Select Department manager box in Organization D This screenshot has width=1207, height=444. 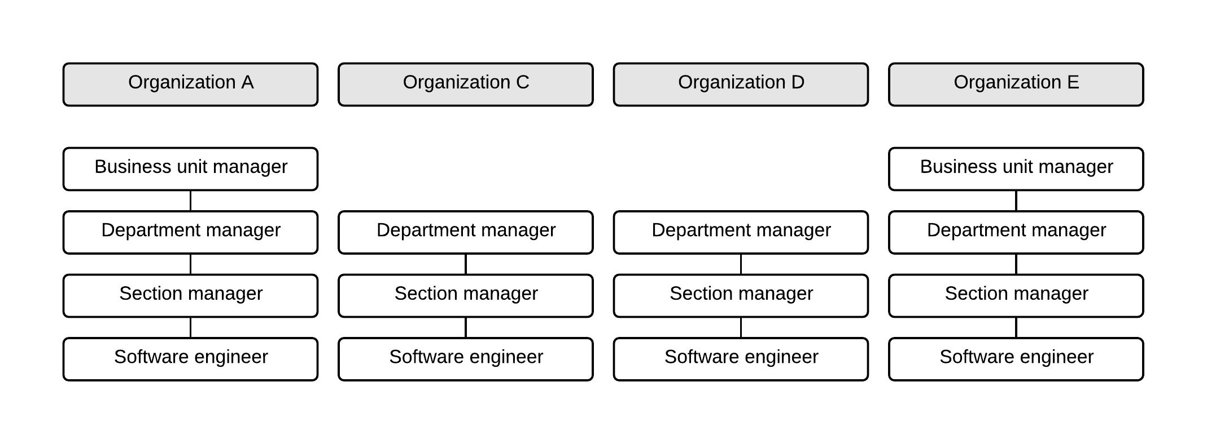[x=741, y=232]
